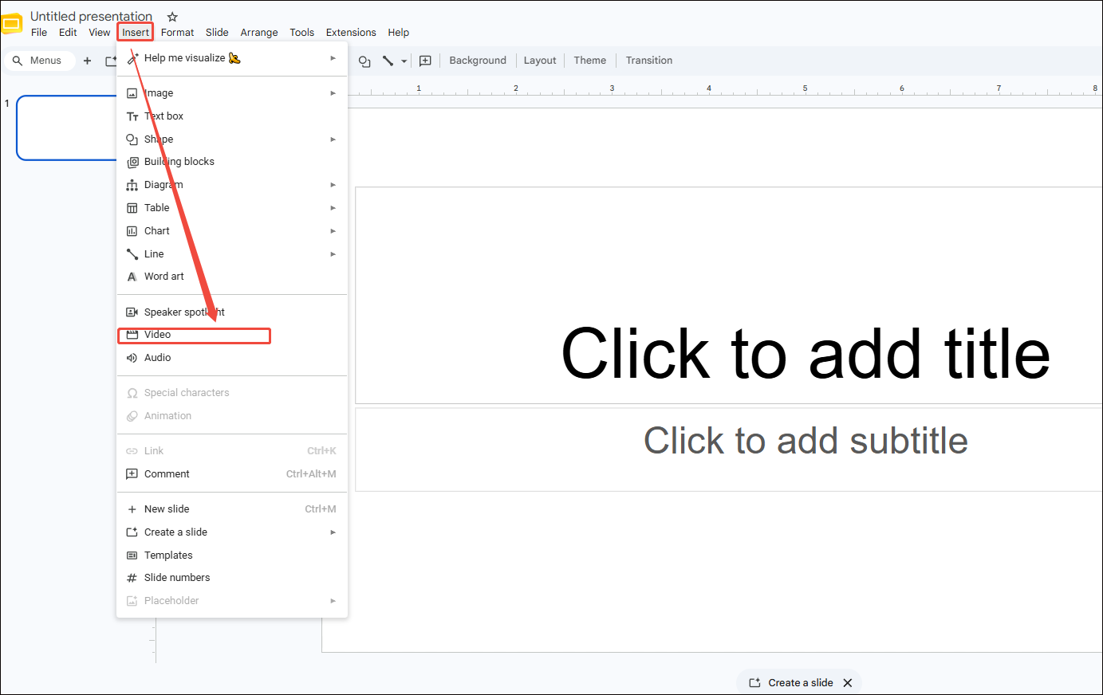Open the Edit menu

pos(68,33)
